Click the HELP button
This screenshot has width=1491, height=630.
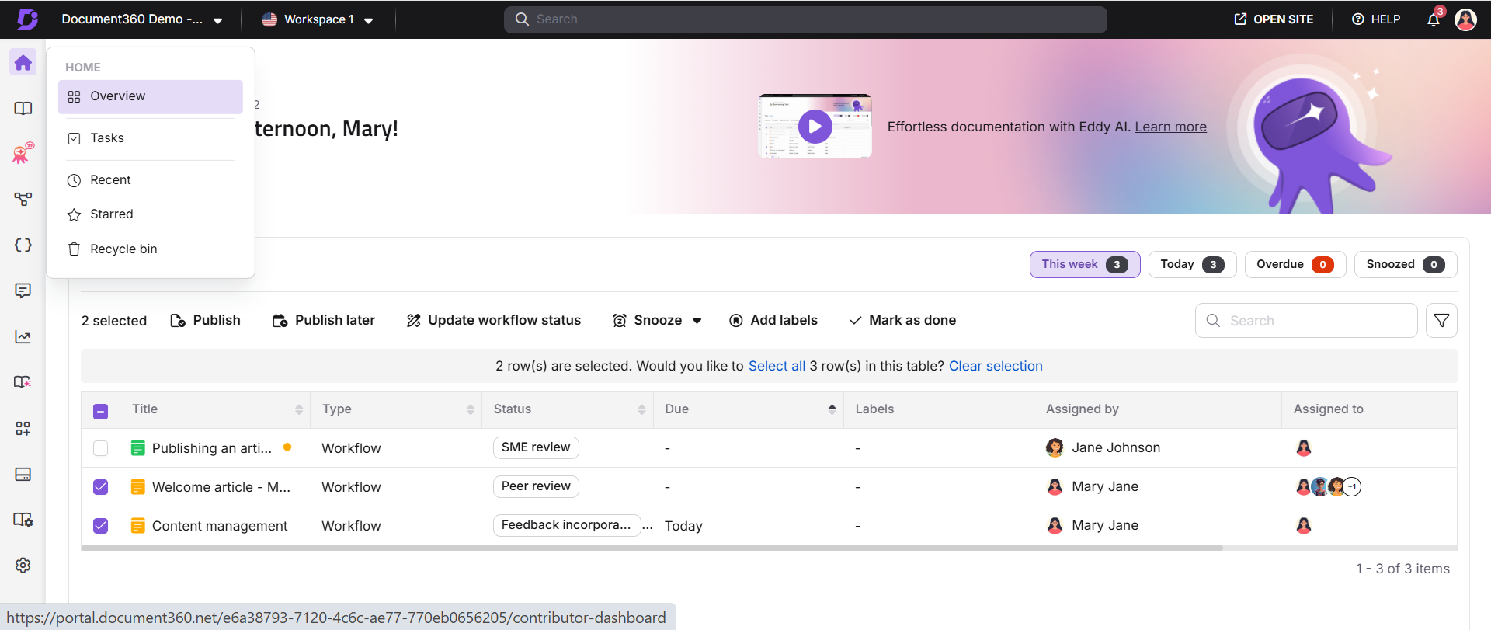[x=1376, y=19]
